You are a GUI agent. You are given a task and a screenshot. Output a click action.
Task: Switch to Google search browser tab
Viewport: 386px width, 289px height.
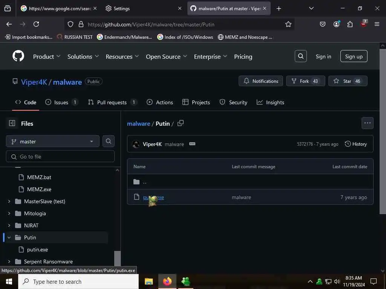pos(58,9)
